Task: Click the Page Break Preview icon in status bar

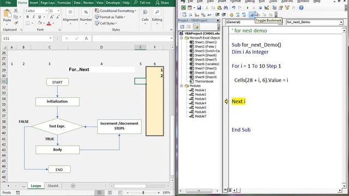Action: [120, 192]
